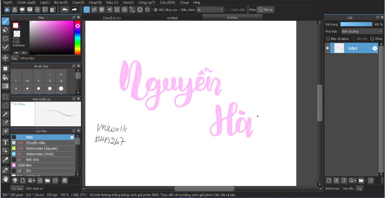Open Pha trộn blend mode dropdown
Screen dimensions: 385x198
pos(362,32)
